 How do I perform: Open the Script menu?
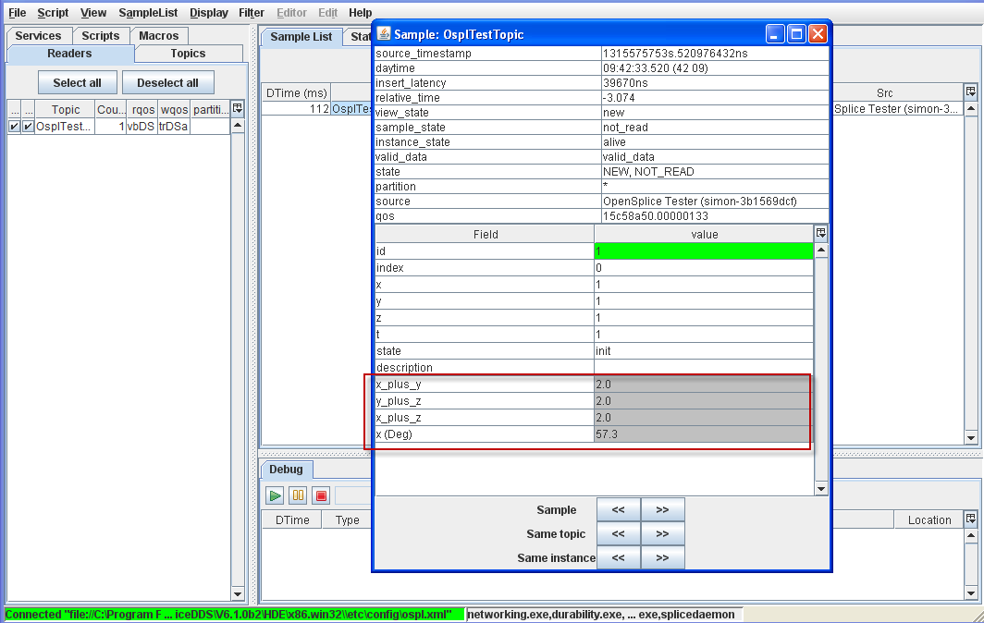[53, 13]
